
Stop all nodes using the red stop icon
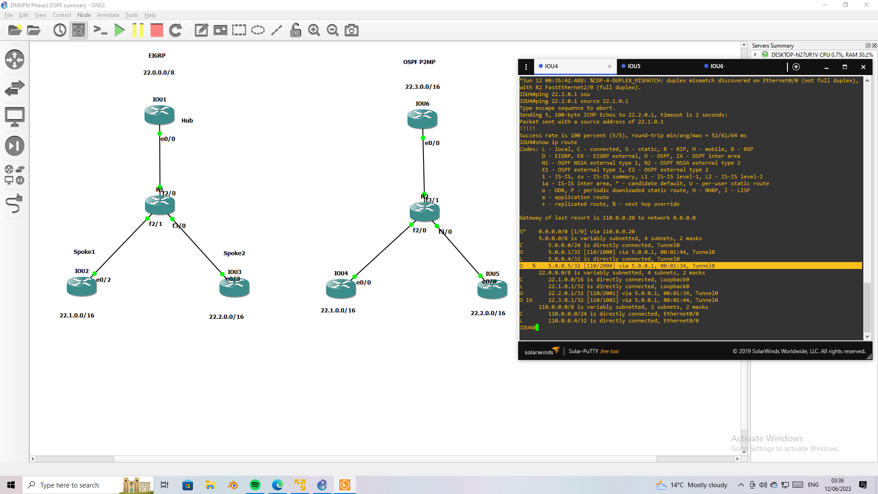[x=156, y=30]
